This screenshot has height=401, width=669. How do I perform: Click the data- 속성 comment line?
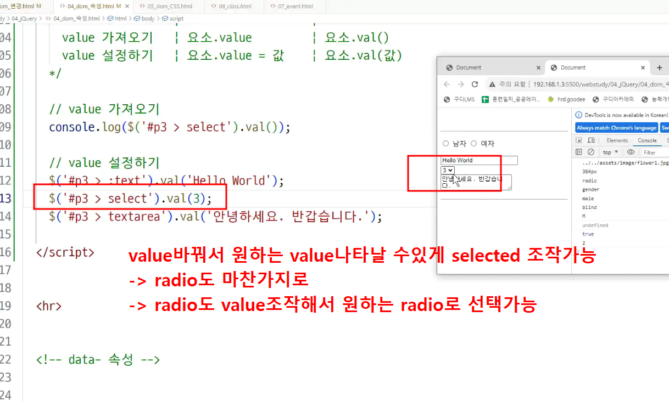click(98, 360)
